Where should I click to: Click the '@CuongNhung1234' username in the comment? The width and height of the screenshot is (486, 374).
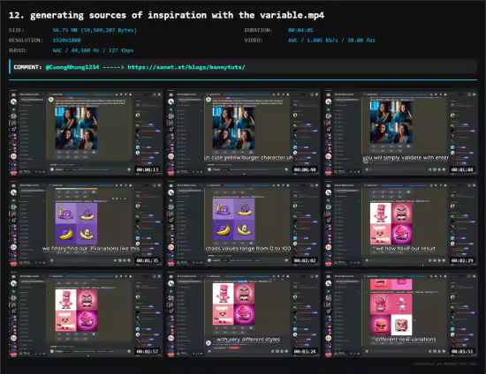[x=72, y=67]
